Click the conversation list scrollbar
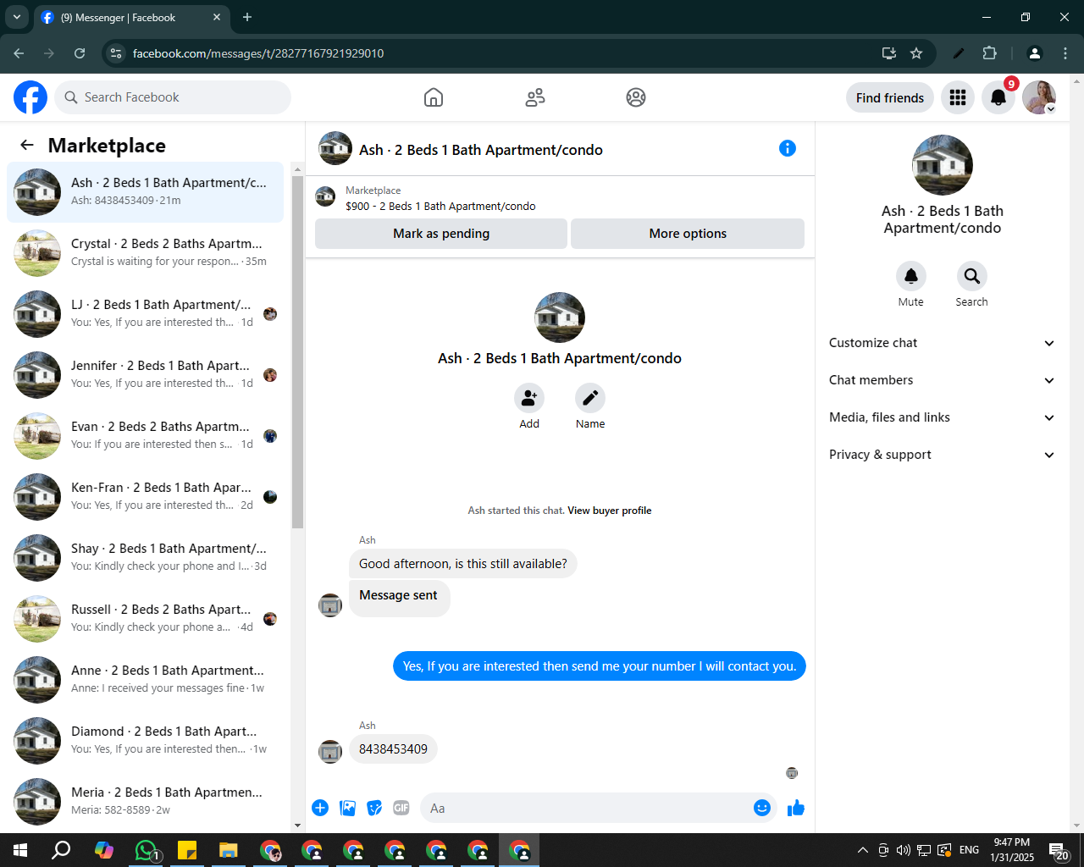The width and height of the screenshot is (1084, 867). coord(297,351)
